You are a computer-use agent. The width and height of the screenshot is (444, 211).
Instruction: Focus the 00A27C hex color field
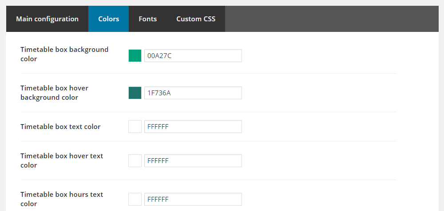[193, 56]
